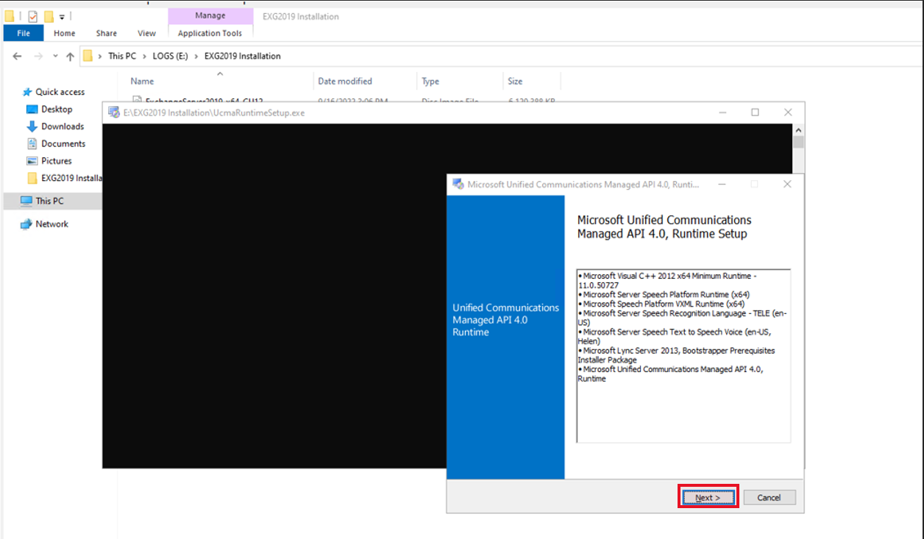Switch to the View ribbon tab

[146, 33]
